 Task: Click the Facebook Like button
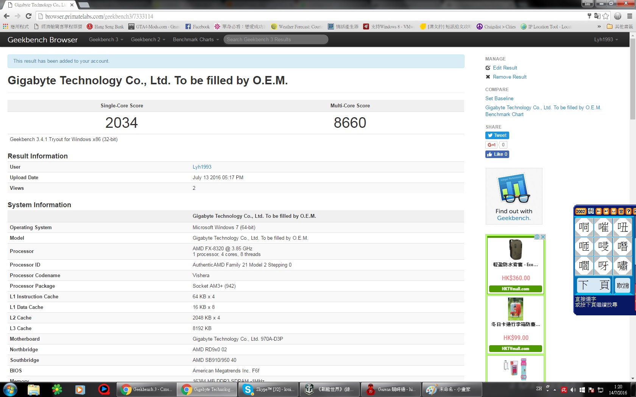coord(497,154)
